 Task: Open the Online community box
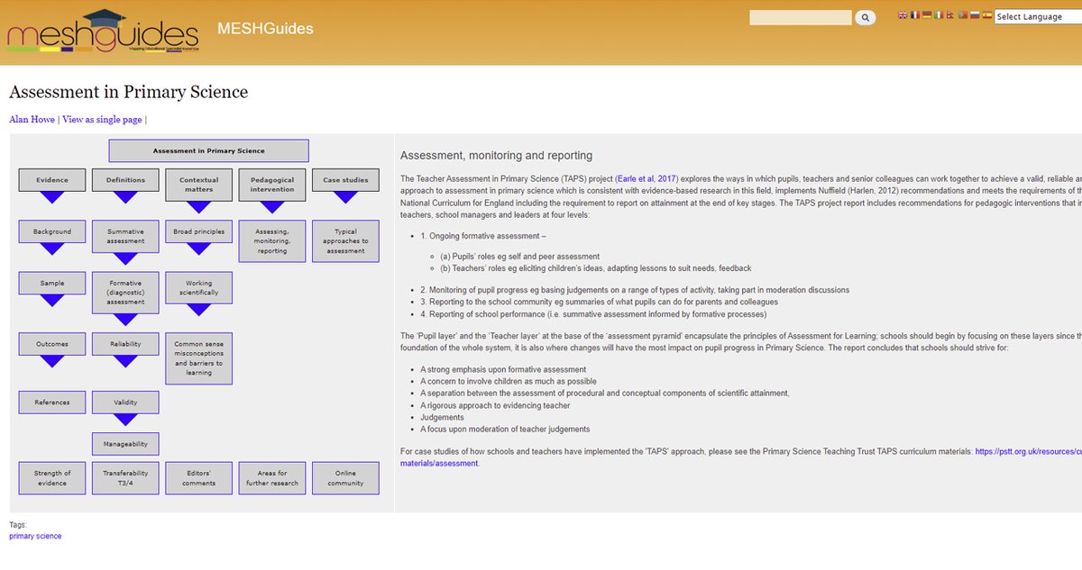tap(345, 477)
